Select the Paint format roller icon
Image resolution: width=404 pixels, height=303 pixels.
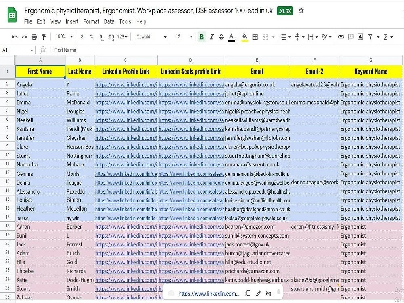pos(44,37)
